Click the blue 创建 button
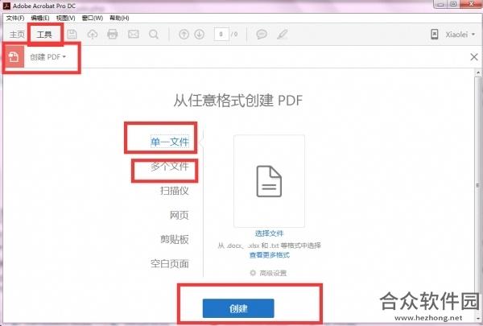 [x=238, y=308]
